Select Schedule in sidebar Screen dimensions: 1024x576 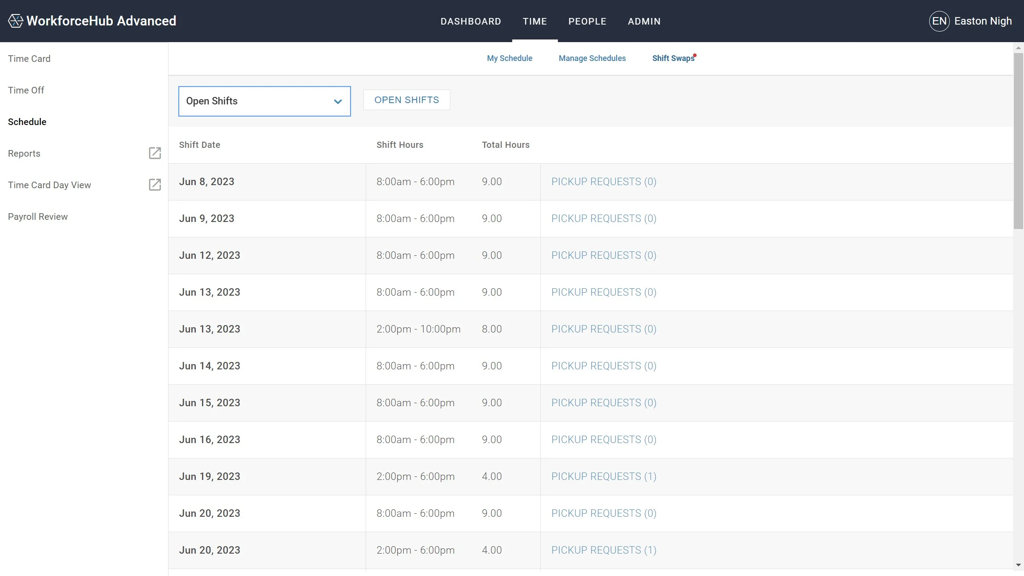27,122
